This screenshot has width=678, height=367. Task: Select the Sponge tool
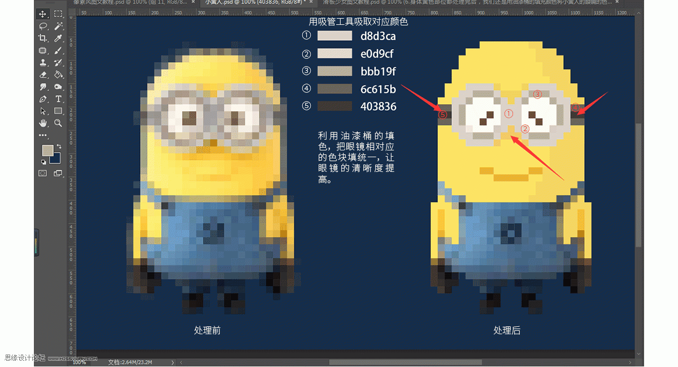pos(58,87)
